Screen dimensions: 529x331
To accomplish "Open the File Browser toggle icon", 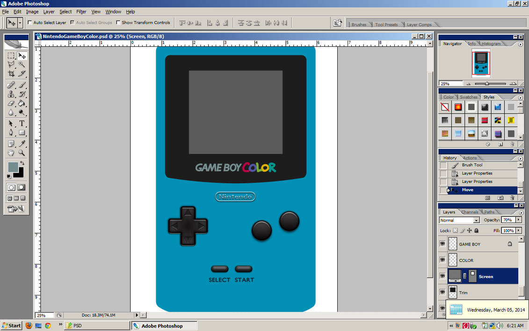I will coord(337,22).
